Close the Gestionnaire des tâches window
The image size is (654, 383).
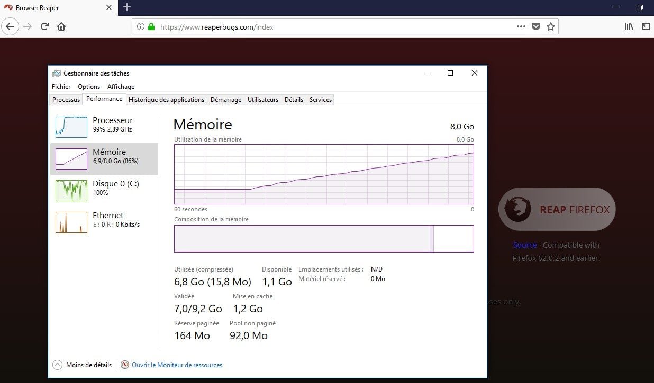[x=475, y=73]
